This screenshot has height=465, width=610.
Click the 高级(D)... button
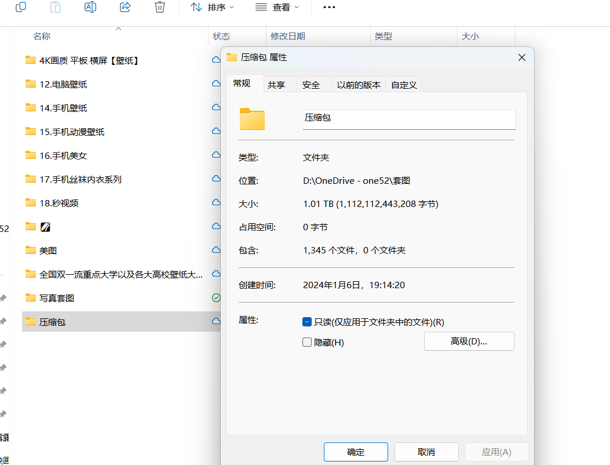tap(469, 341)
